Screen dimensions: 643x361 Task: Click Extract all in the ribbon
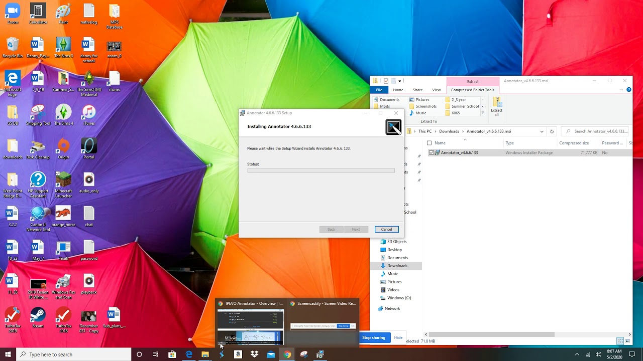(496, 107)
